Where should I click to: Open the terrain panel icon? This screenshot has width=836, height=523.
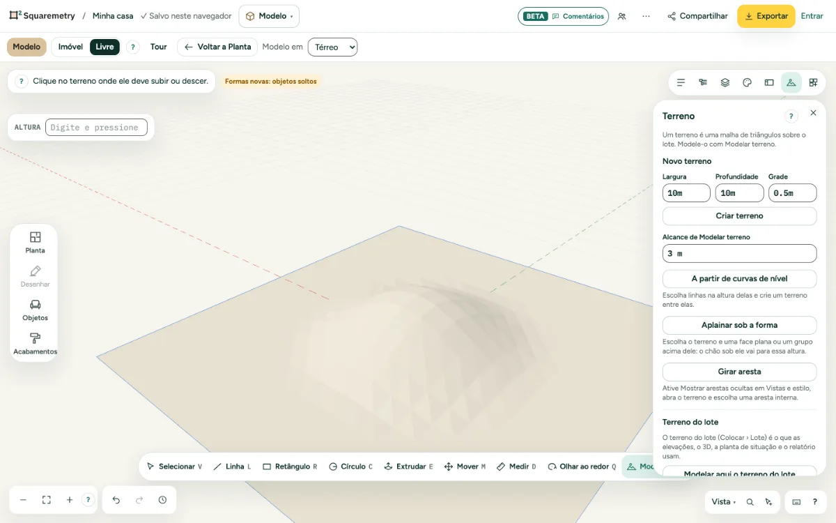(x=791, y=82)
